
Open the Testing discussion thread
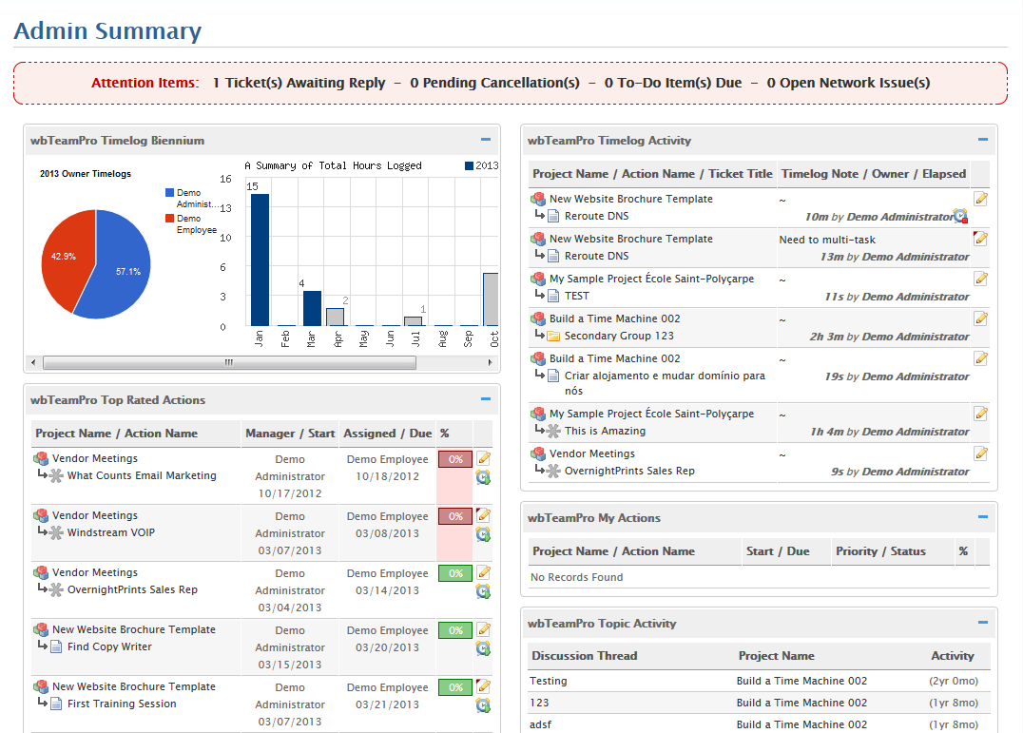pyautogui.click(x=549, y=681)
